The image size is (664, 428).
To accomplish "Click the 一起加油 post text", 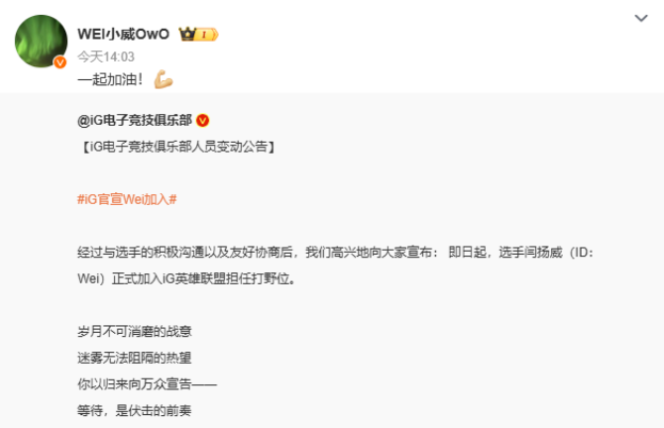I will pyautogui.click(x=110, y=79).
